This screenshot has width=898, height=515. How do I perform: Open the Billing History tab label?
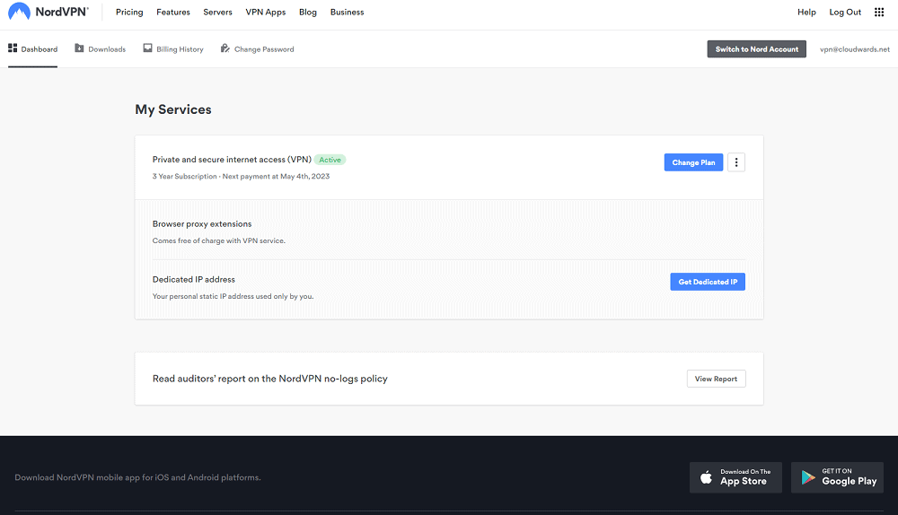coord(180,49)
